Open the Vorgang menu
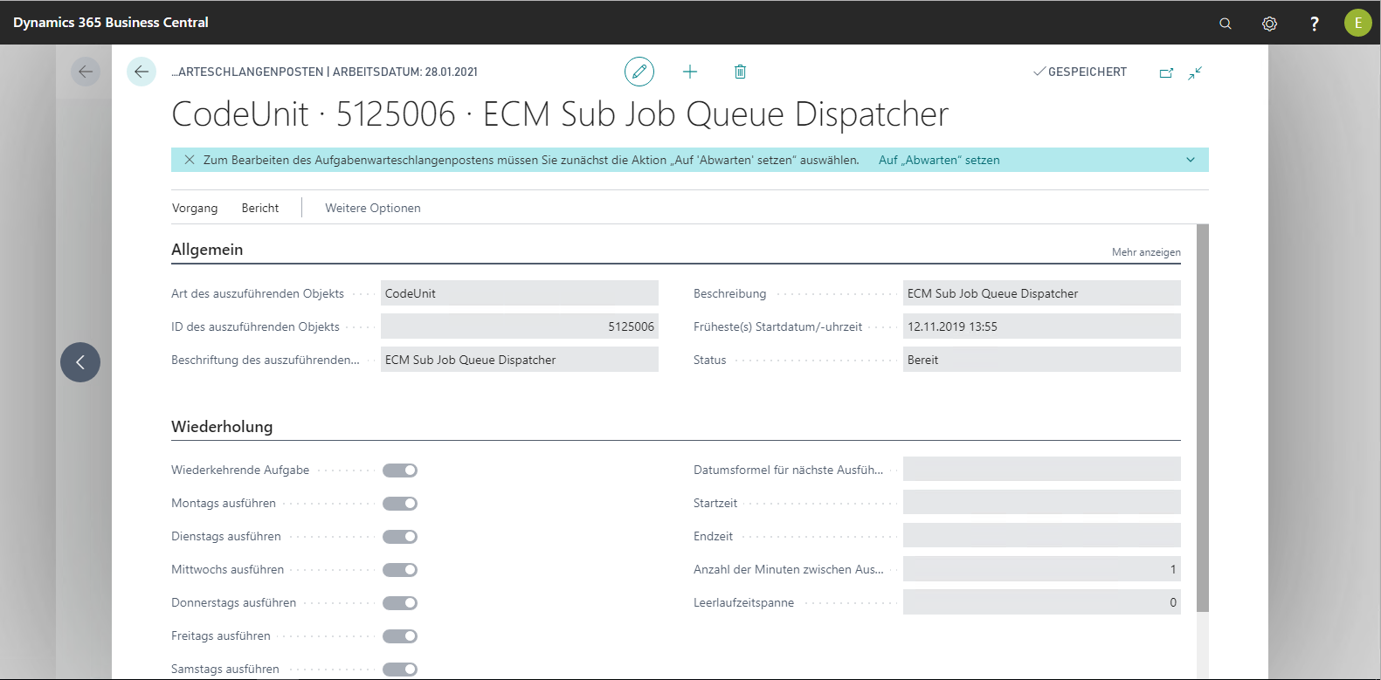1381x680 pixels. 195,208
